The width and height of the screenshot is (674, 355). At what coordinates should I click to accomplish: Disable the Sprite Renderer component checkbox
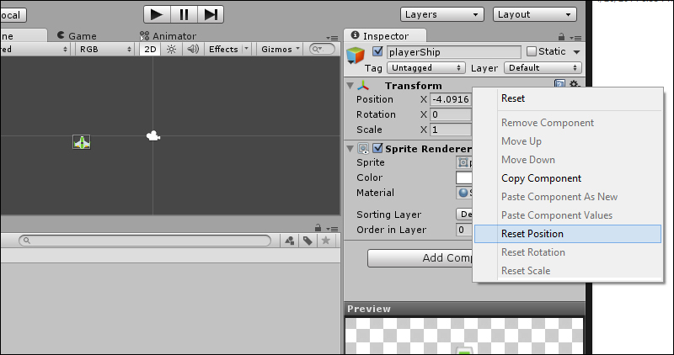[377, 148]
